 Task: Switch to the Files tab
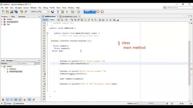(x=13, y=16)
